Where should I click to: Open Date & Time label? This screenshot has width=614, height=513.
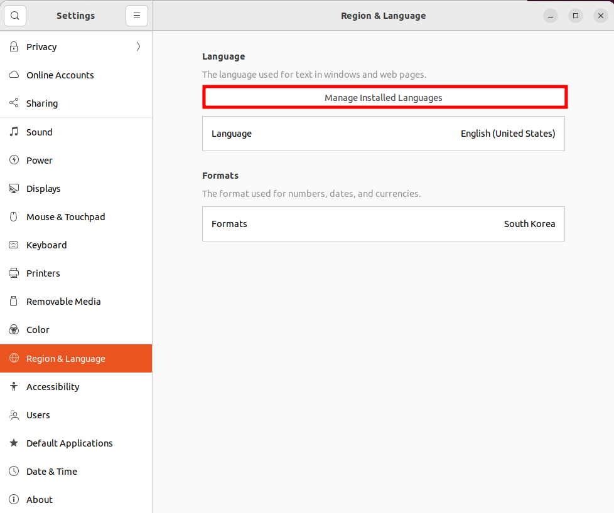[51, 472]
